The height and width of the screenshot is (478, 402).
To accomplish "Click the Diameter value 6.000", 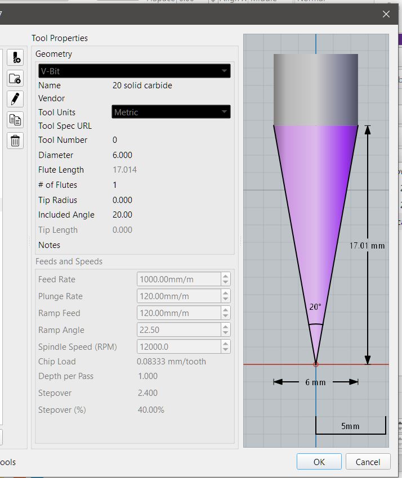I will click(123, 155).
